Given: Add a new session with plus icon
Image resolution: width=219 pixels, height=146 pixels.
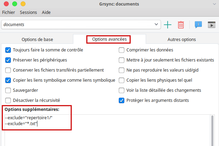Looking at the screenshot, I should (x=167, y=25).
